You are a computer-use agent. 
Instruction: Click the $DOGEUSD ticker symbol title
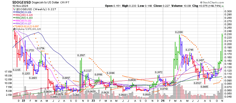[x=22, y=2]
